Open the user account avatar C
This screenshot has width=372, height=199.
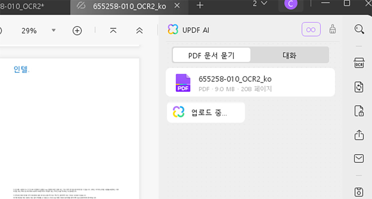click(x=291, y=4)
